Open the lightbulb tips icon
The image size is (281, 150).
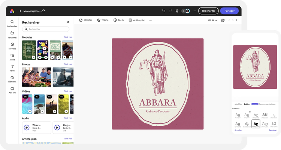pos(177,11)
